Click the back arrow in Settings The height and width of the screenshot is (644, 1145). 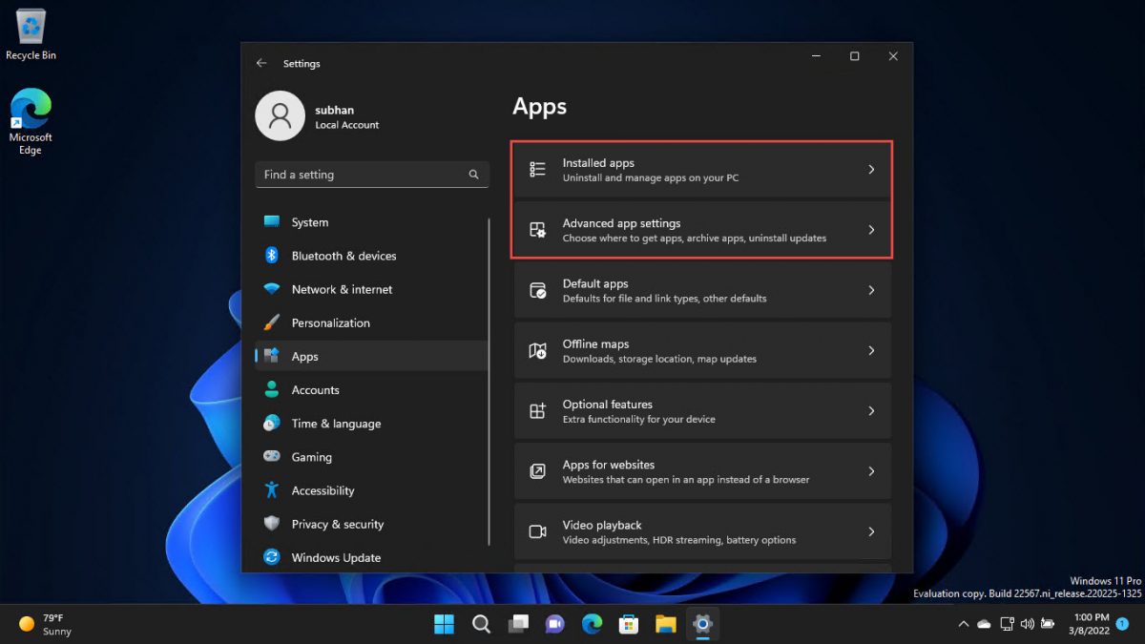(261, 63)
